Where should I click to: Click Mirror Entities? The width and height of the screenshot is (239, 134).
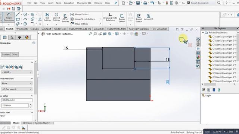[80, 15]
